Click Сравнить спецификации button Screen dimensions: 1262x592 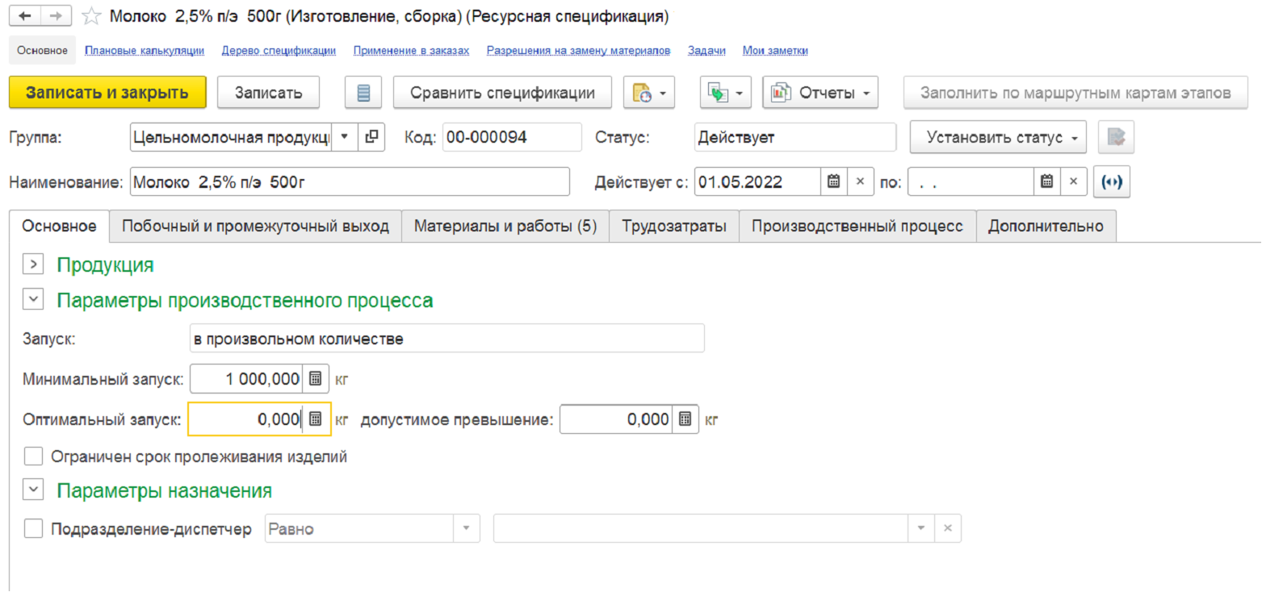point(503,93)
